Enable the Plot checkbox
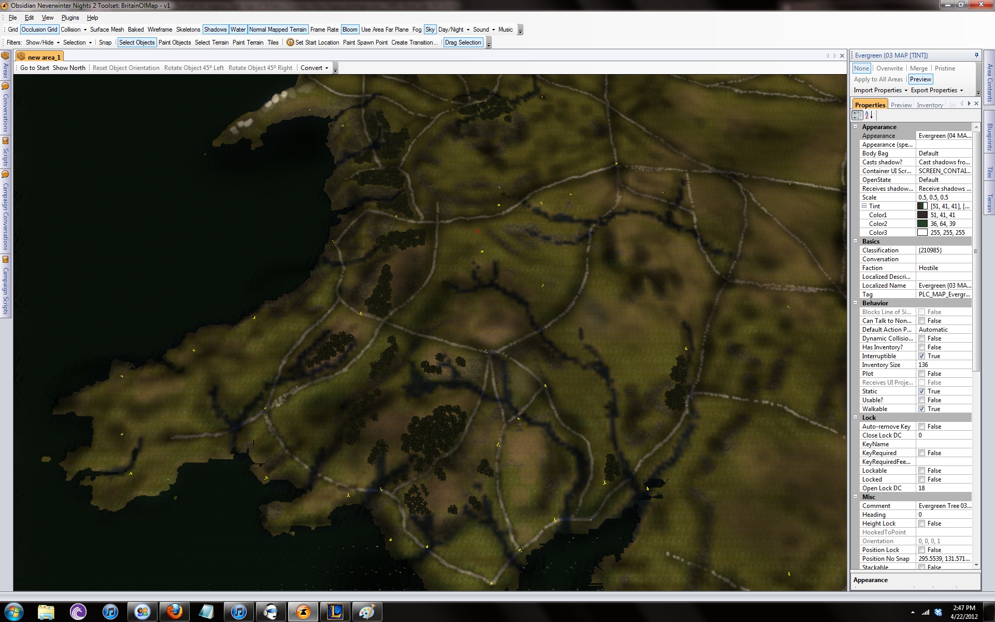Viewport: 995px width, 622px height. point(921,374)
